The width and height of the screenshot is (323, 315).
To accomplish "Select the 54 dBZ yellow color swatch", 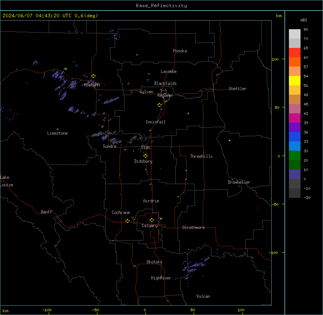I will [295, 80].
